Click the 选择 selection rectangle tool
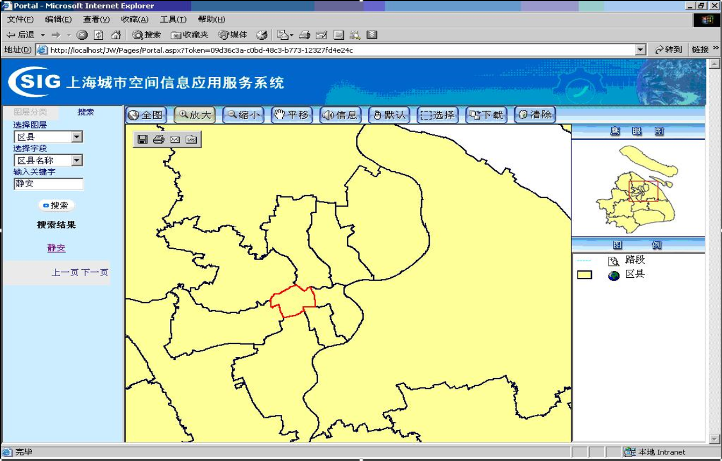The image size is (722, 461). click(x=438, y=115)
